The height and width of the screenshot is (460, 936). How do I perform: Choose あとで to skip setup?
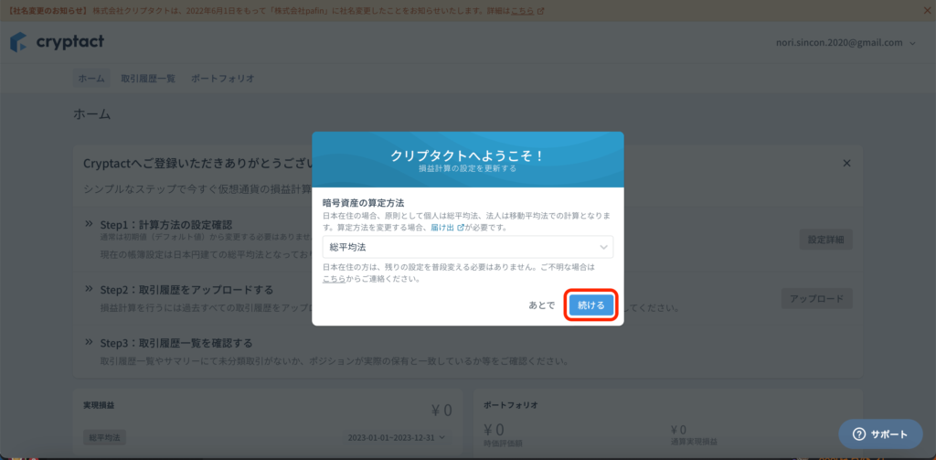(541, 305)
